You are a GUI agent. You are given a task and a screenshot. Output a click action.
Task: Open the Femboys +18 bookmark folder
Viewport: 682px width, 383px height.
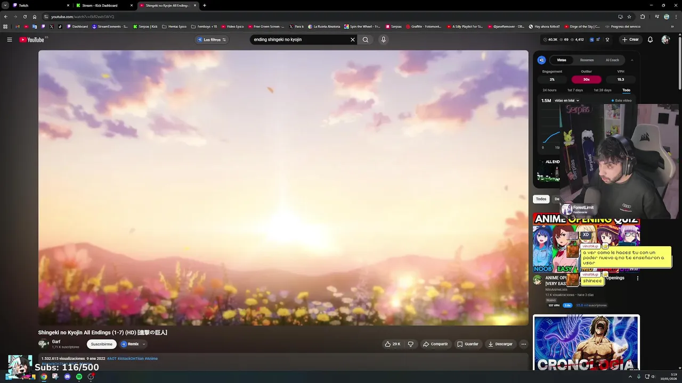point(204,27)
